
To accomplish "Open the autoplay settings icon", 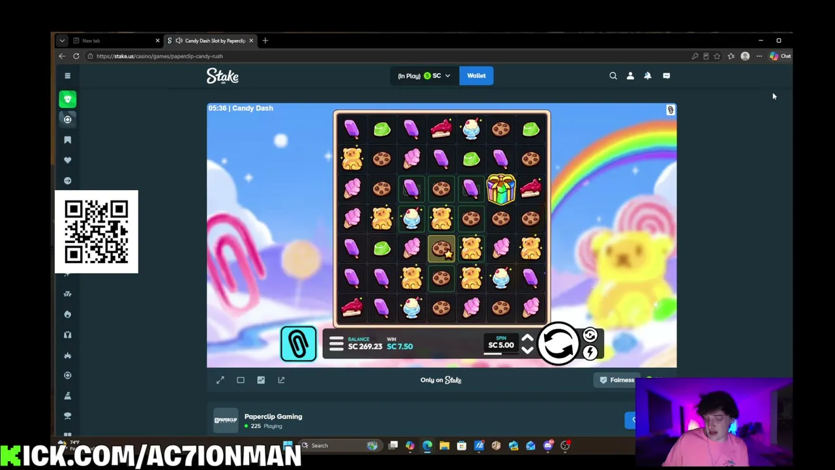I will click(590, 336).
